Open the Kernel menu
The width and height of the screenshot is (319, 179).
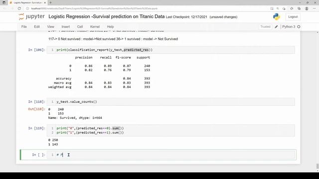tap(95, 26)
